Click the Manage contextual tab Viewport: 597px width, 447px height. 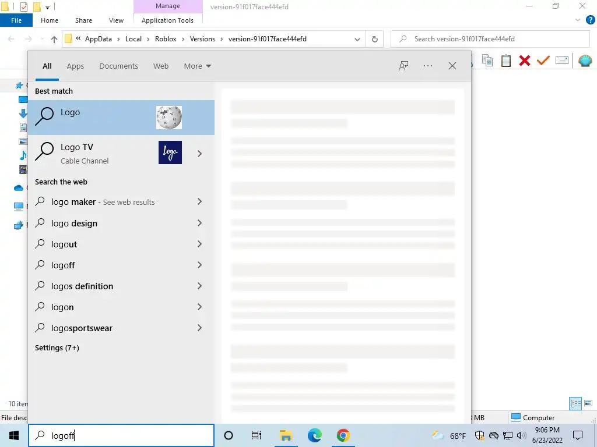click(x=168, y=6)
